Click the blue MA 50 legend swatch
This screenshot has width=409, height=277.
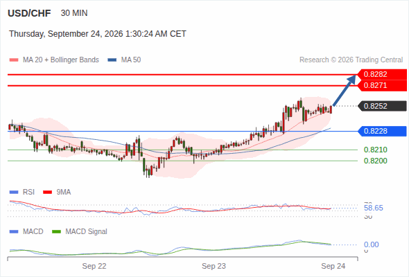coord(112,60)
